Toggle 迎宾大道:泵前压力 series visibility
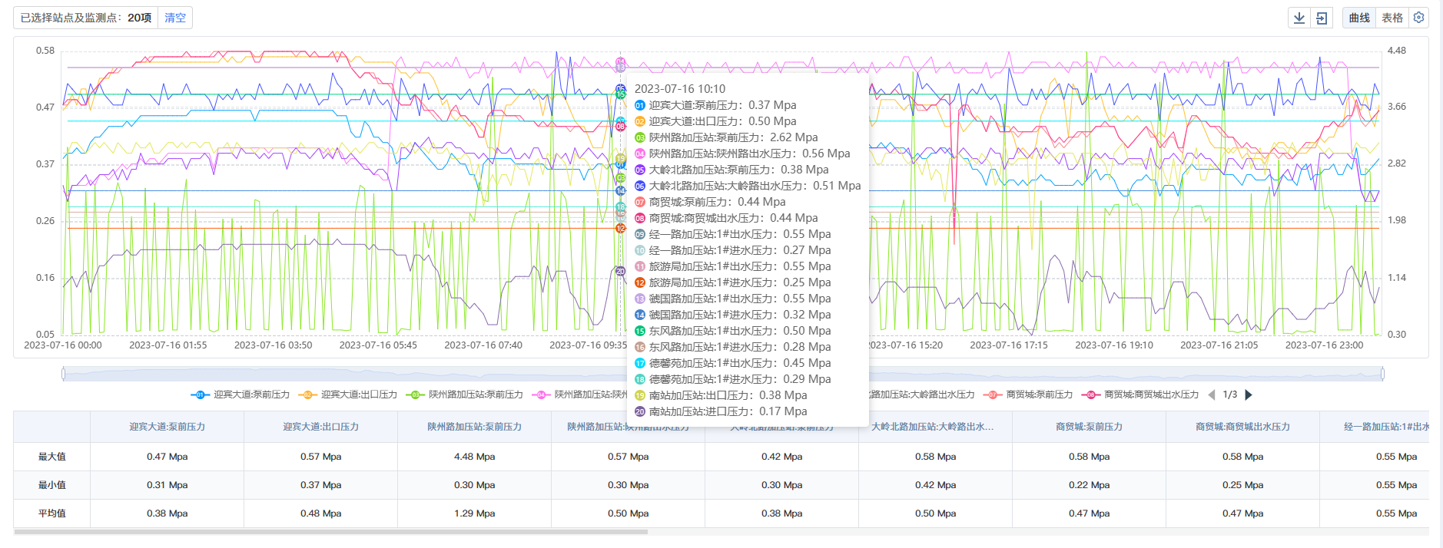The height and width of the screenshot is (548, 1443). pyautogui.click(x=251, y=394)
